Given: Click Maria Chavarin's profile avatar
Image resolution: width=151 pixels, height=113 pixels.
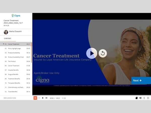Looking at the screenshot, I should coord(6,32).
